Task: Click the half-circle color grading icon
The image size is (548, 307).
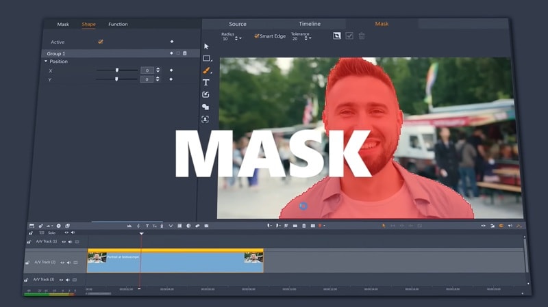Action: [x=188, y=226]
